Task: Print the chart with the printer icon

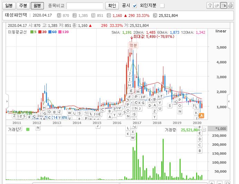Action: coord(230,6)
